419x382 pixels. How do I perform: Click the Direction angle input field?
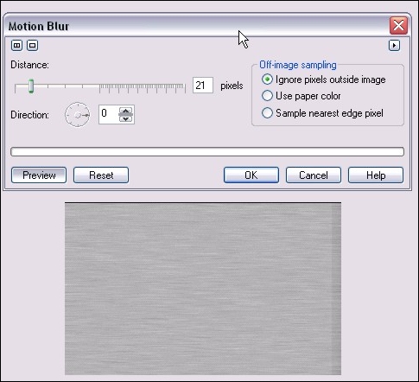pyautogui.click(x=108, y=115)
